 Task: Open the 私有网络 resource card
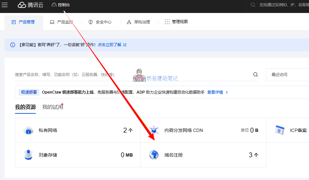78,130
